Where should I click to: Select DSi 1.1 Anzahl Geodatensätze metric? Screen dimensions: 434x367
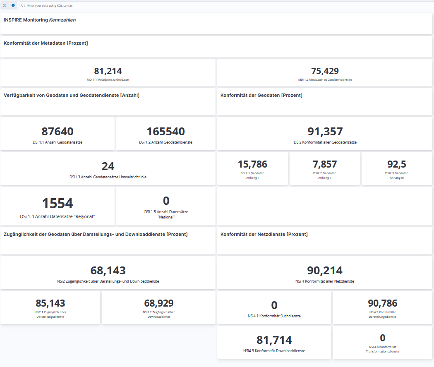[x=58, y=132]
